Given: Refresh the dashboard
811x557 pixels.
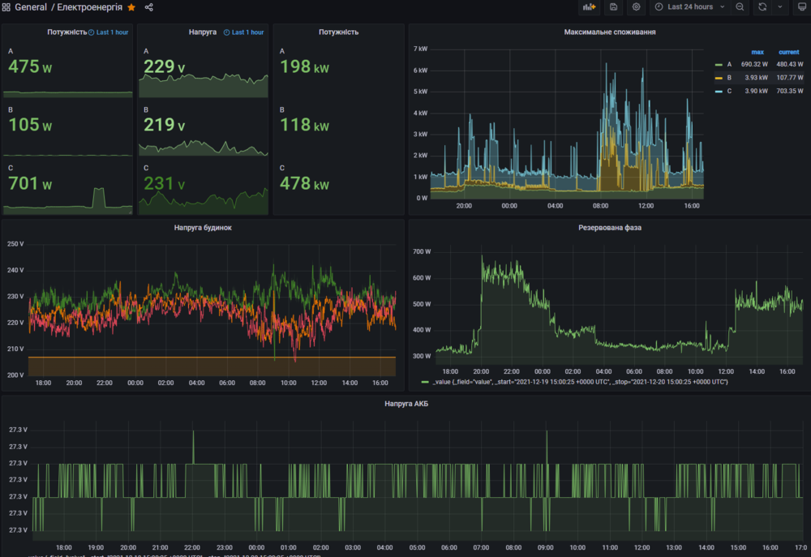Looking at the screenshot, I should pos(762,7).
